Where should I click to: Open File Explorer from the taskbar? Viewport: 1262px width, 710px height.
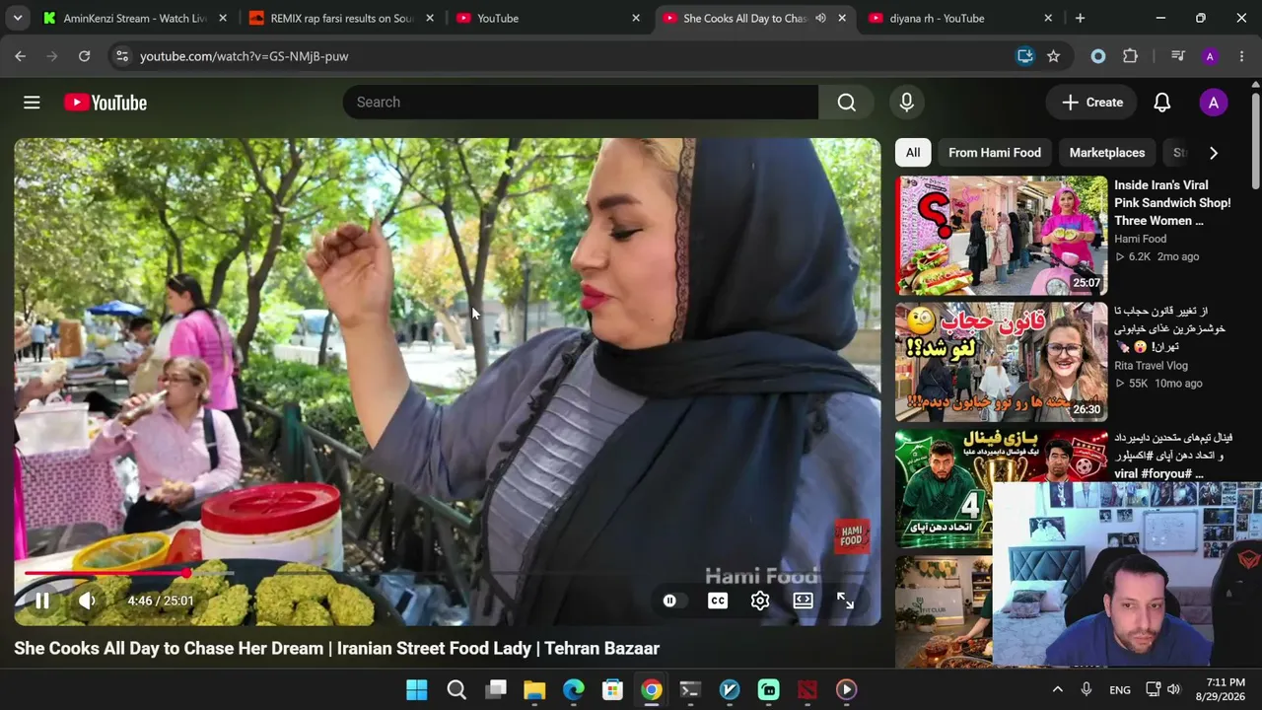coord(534,689)
